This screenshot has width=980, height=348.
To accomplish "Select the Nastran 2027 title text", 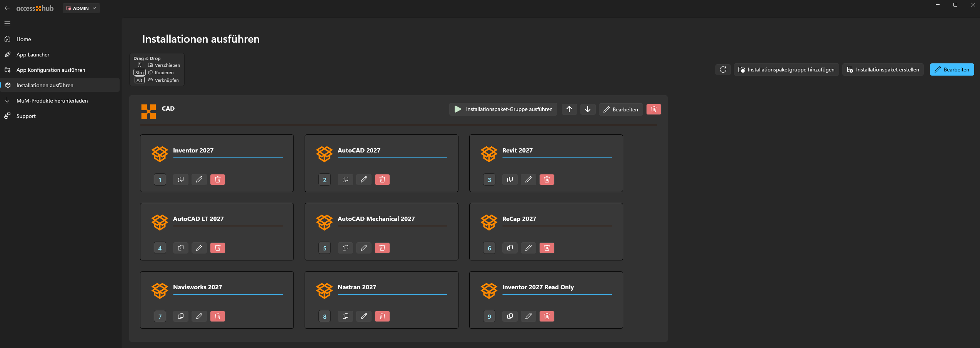I will tap(357, 287).
